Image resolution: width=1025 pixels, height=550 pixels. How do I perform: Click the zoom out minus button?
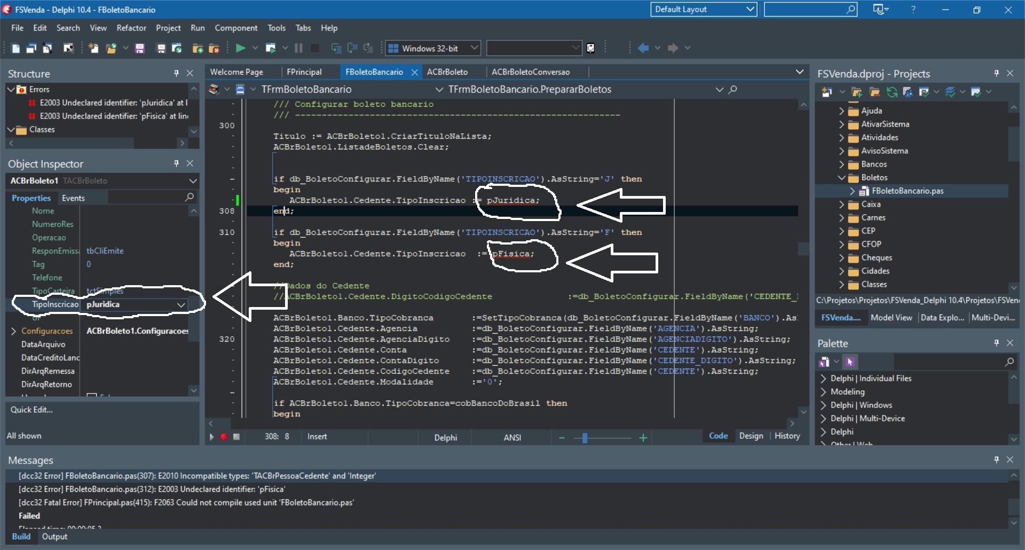562,438
